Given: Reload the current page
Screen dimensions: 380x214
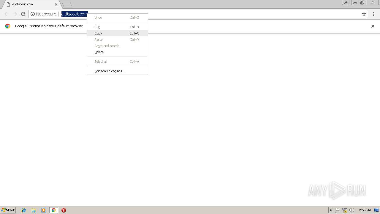Looking at the screenshot, I should click(23, 14).
